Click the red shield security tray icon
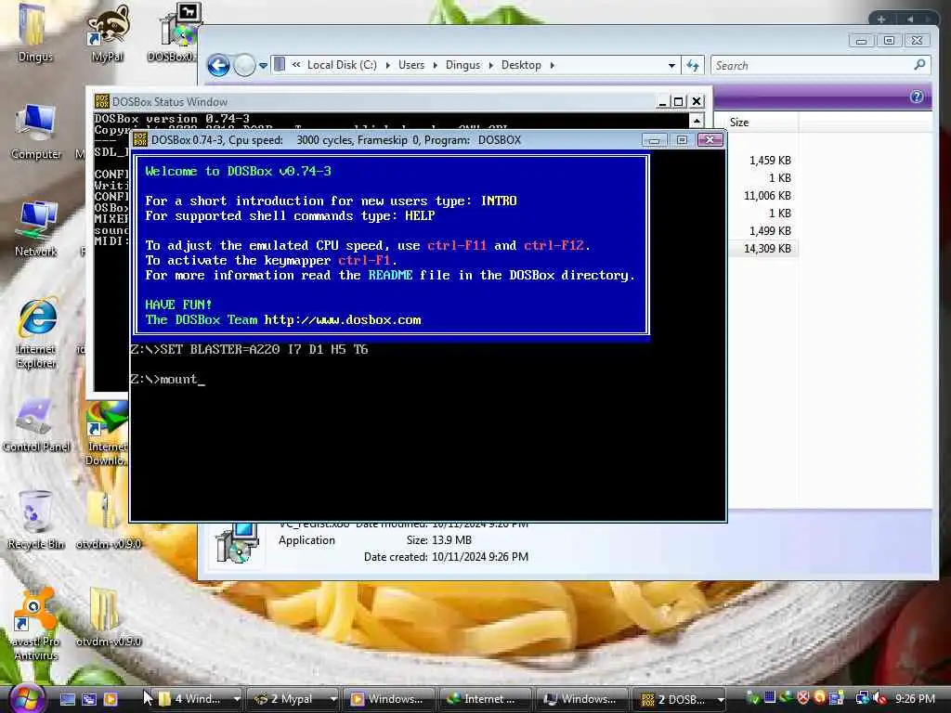The width and height of the screenshot is (951, 713). pos(803,698)
